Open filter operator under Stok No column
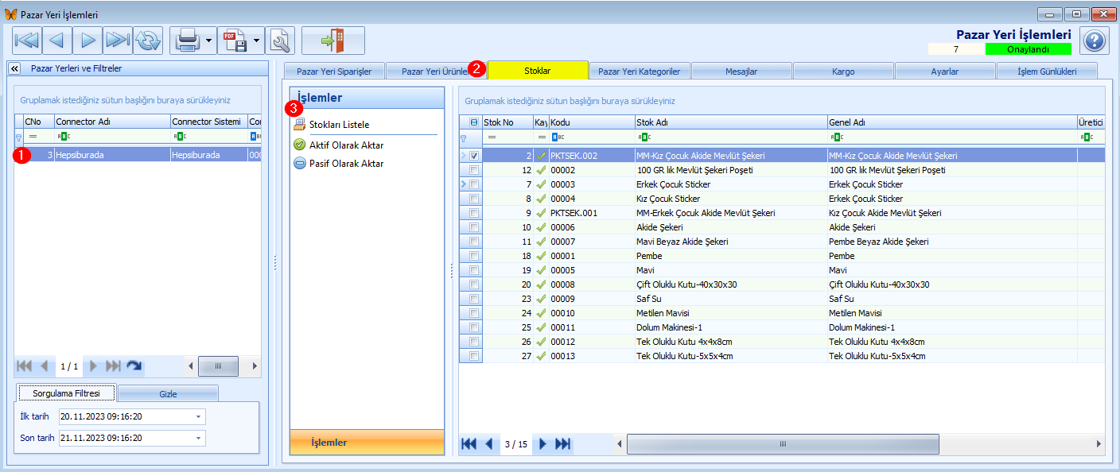 tap(492, 137)
